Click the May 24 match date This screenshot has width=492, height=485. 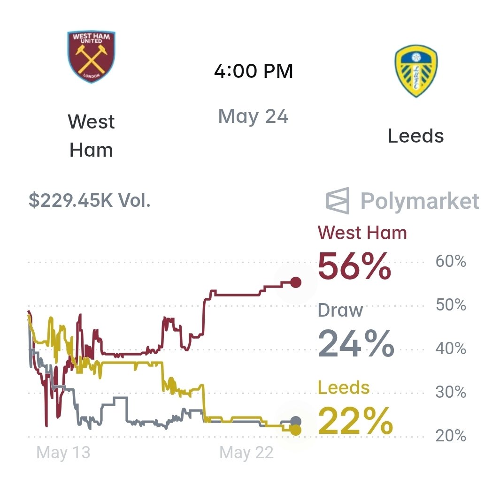pyautogui.click(x=254, y=116)
